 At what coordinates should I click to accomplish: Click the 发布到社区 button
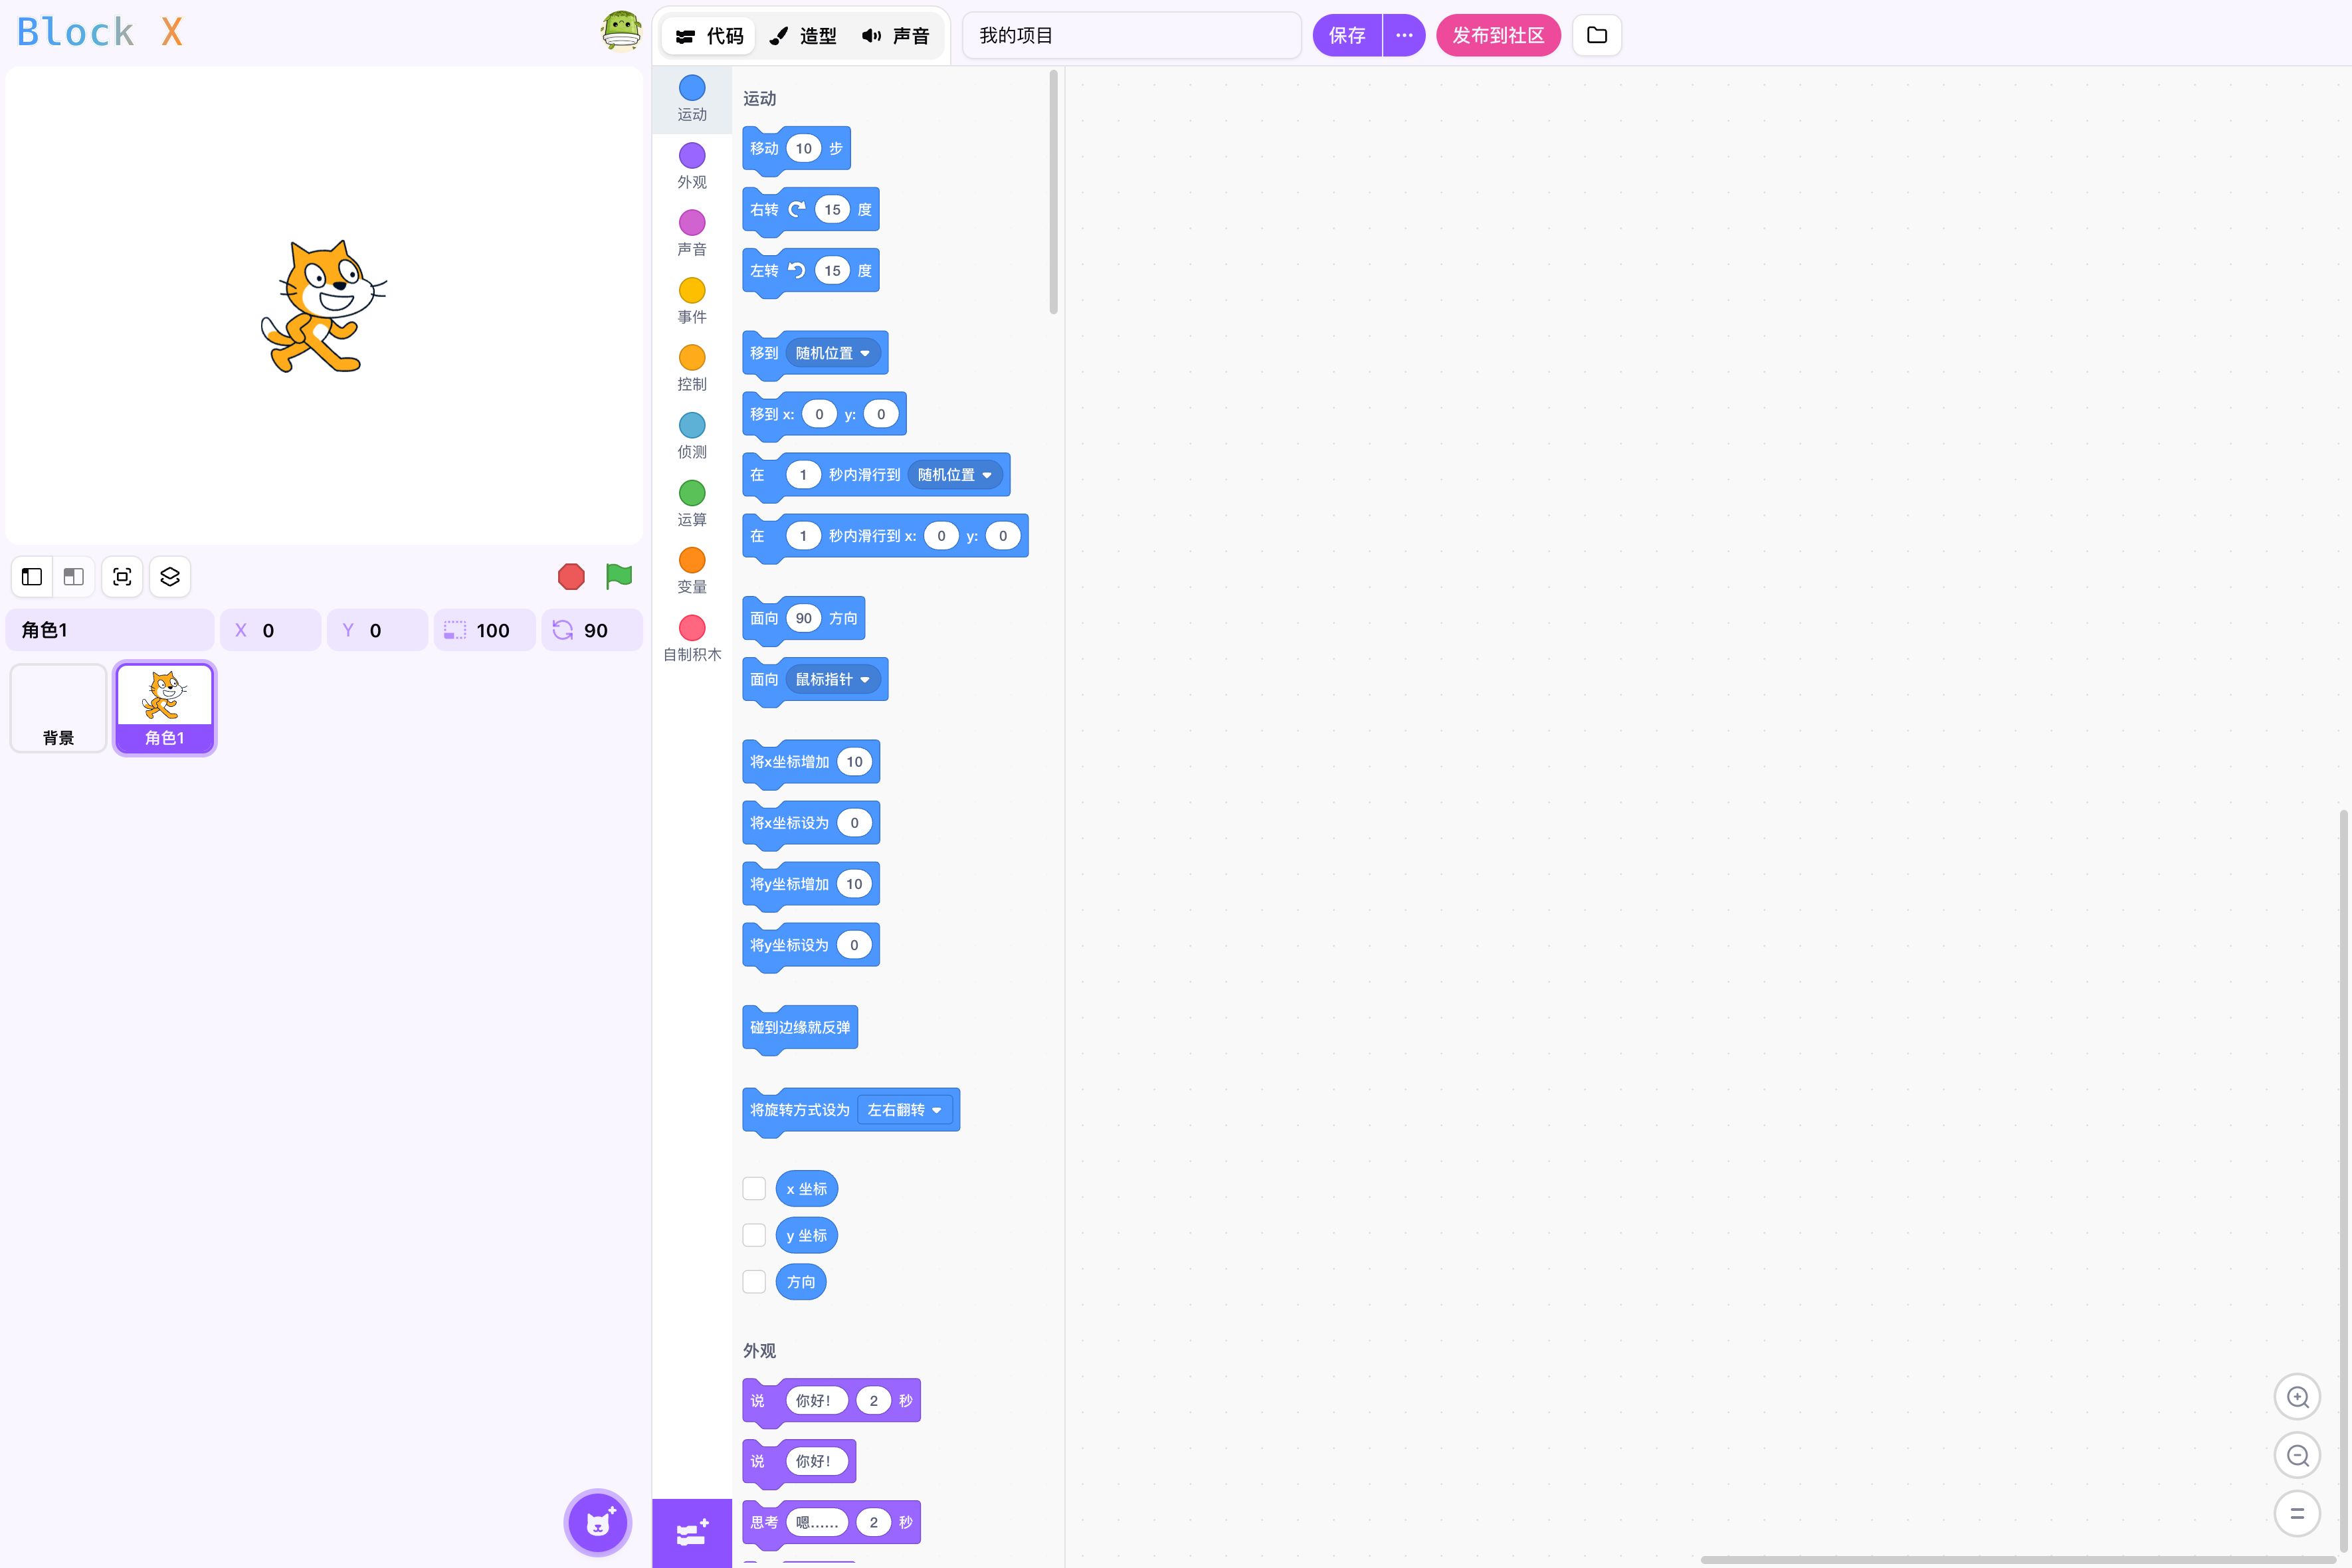pyautogui.click(x=1497, y=35)
